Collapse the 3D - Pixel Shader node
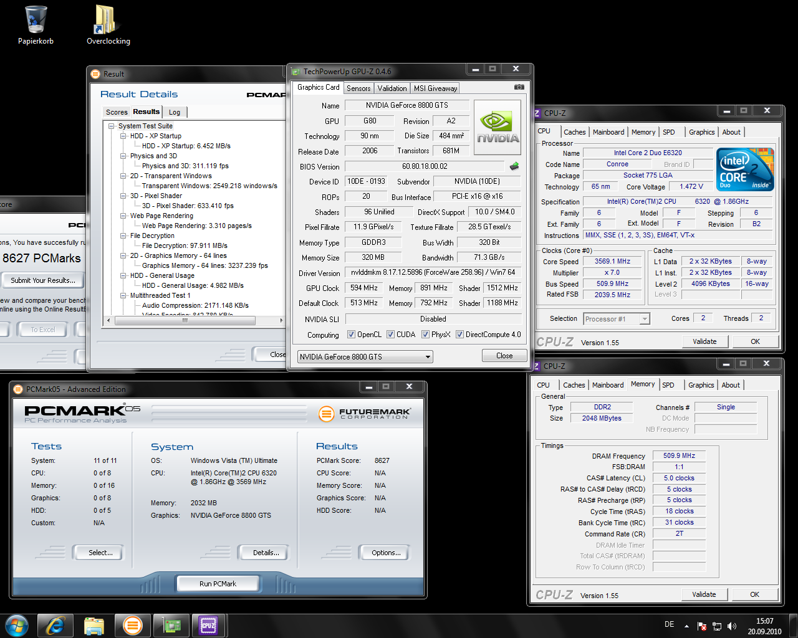 coord(123,196)
